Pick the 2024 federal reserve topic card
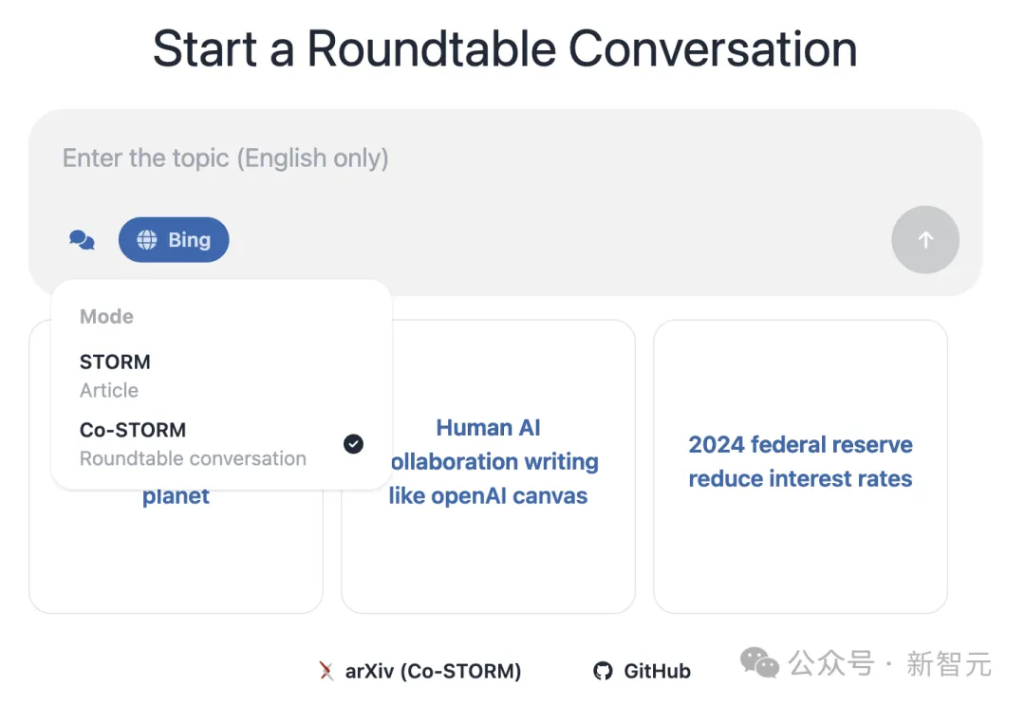Screen dimensions: 1025x705 point(800,462)
